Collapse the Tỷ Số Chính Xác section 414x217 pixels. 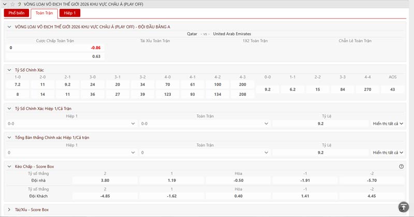9,69
